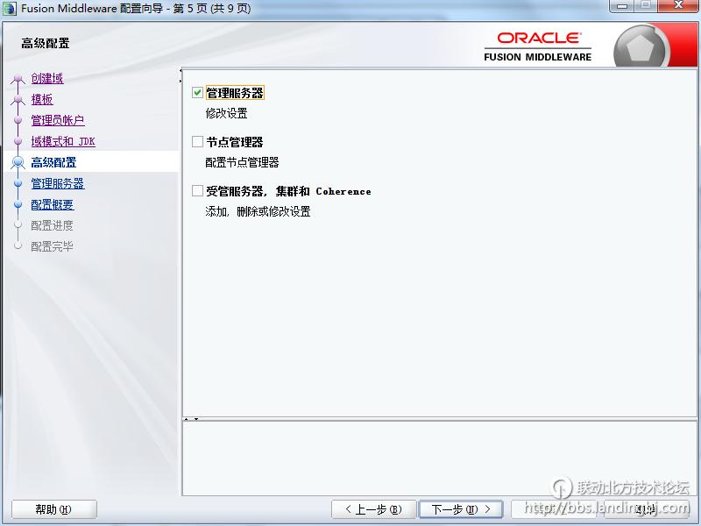Click the step bullet beside 管理员帐户
The image size is (701, 526).
(18, 121)
